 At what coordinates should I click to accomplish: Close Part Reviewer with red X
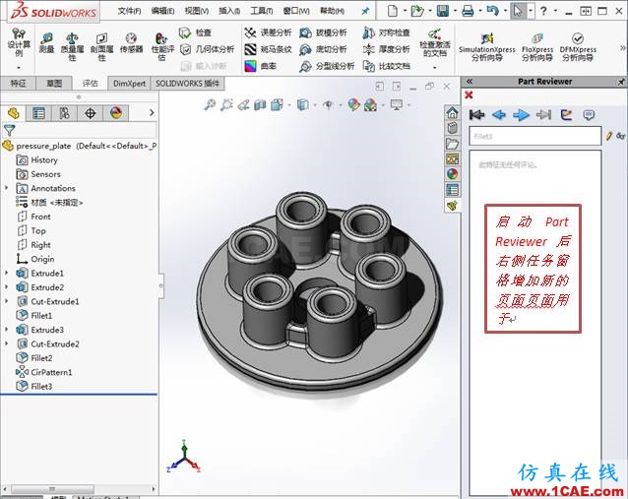tap(469, 94)
